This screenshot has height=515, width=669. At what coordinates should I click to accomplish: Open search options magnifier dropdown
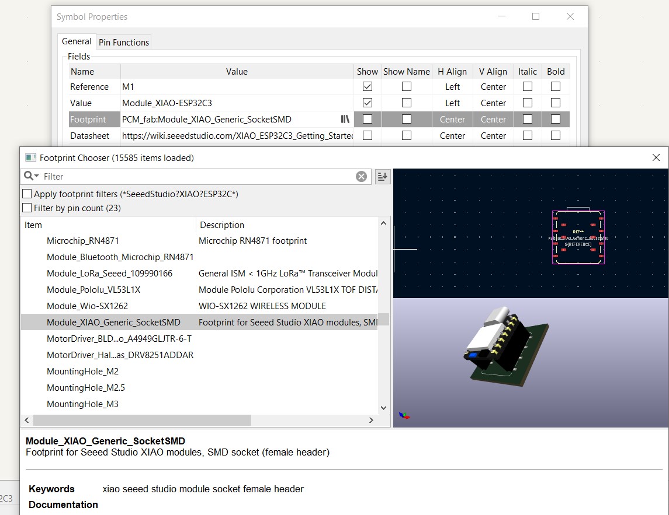pos(31,176)
